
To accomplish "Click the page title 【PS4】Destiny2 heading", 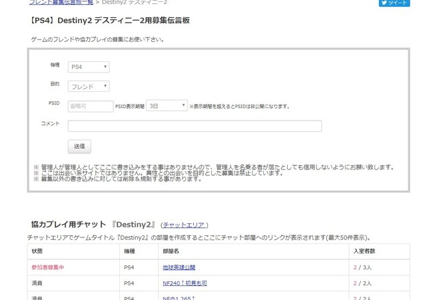I will tap(109, 21).
